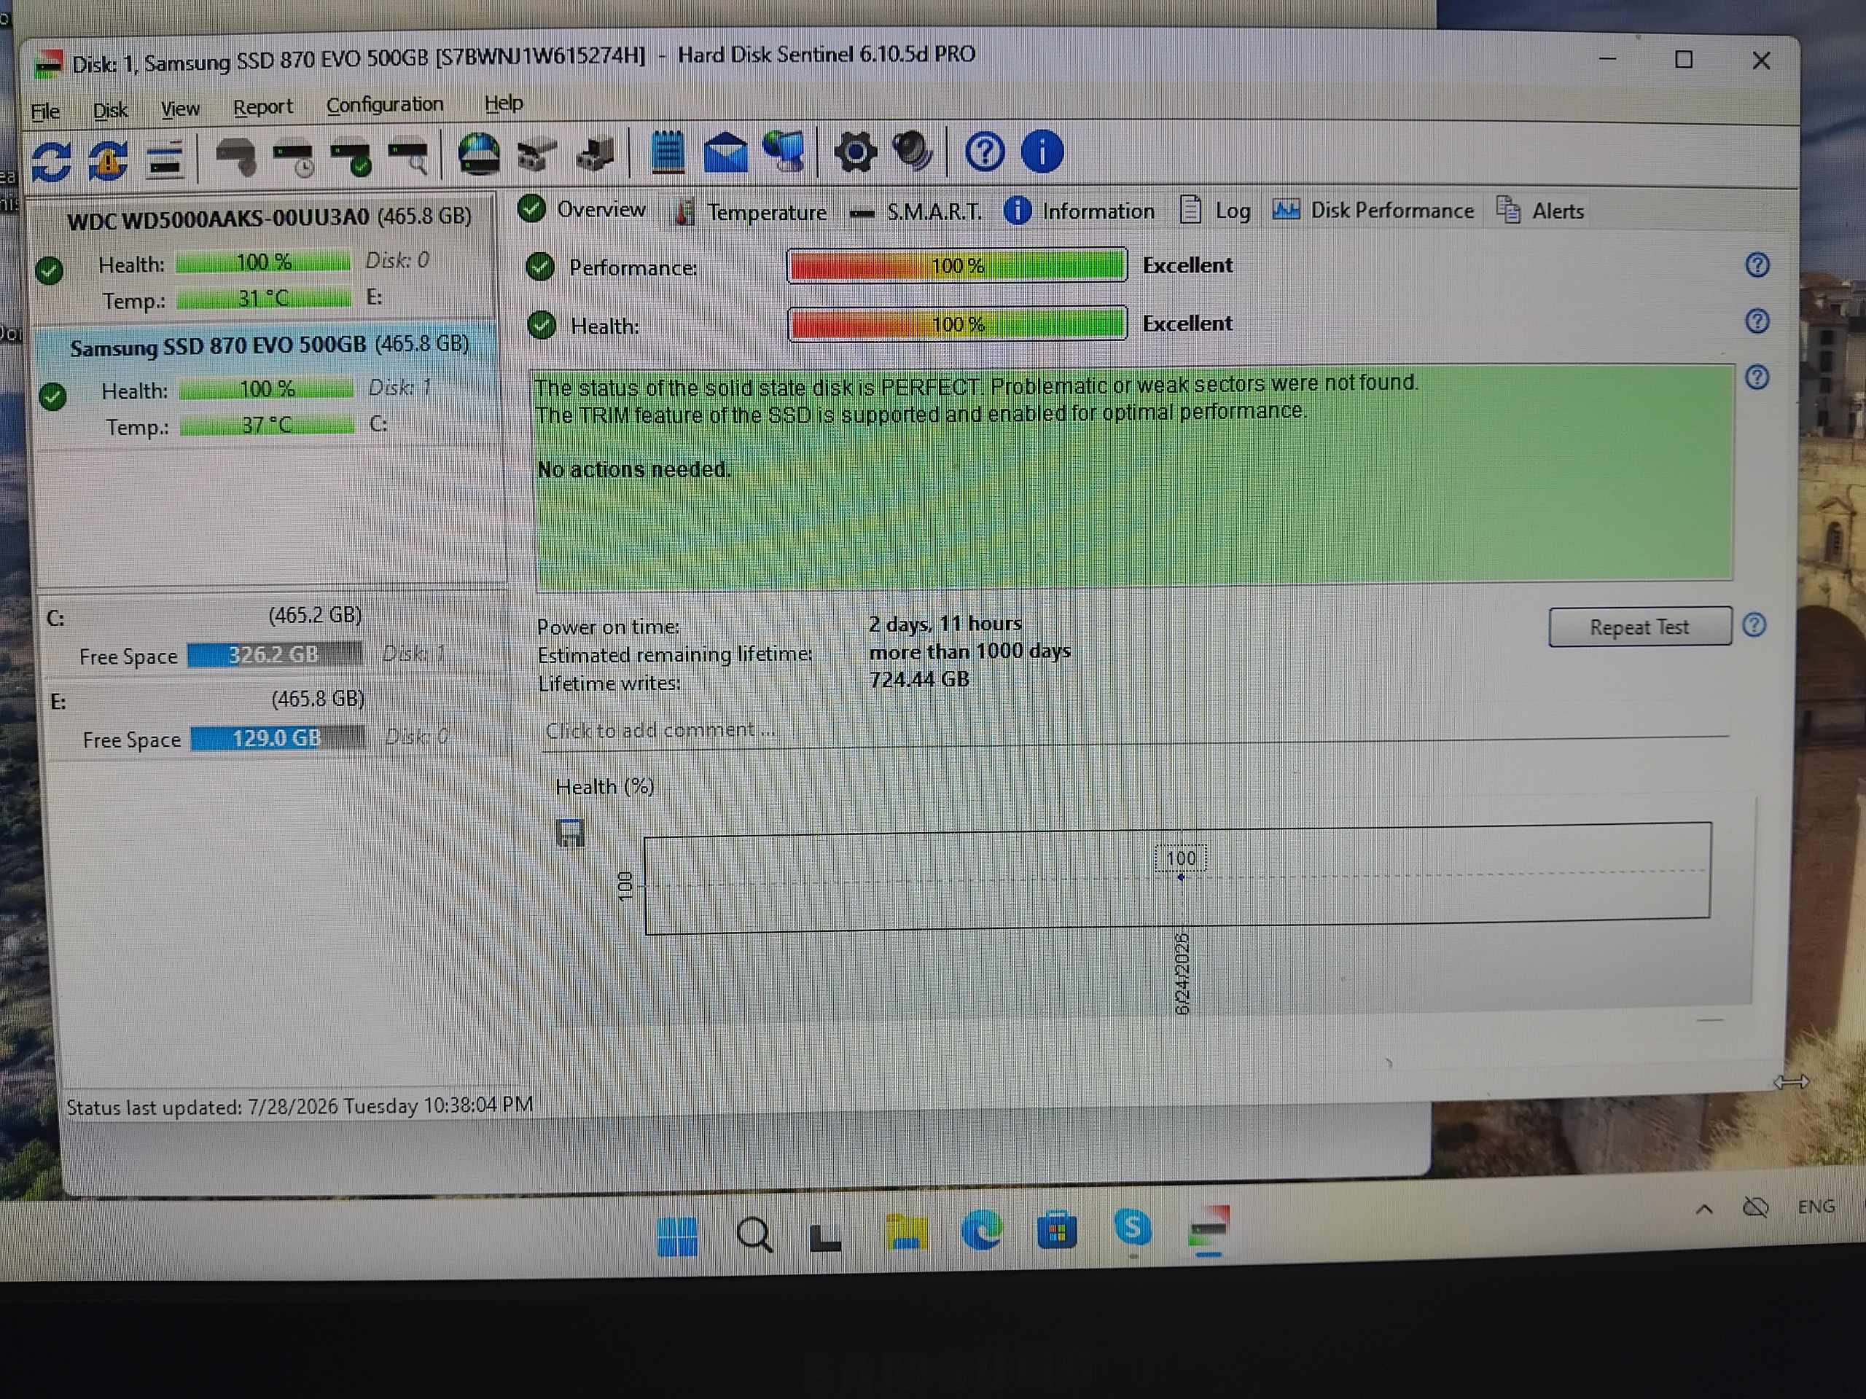Viewport: 1866px width, 1399px height.
Task: Switch to the Disk Performance tab
Action: 1373,210
